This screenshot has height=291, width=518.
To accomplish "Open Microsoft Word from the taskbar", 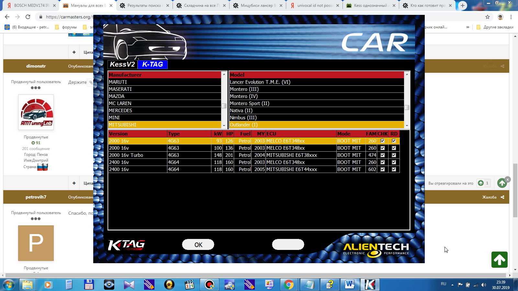I will click(x=350, y=285).
